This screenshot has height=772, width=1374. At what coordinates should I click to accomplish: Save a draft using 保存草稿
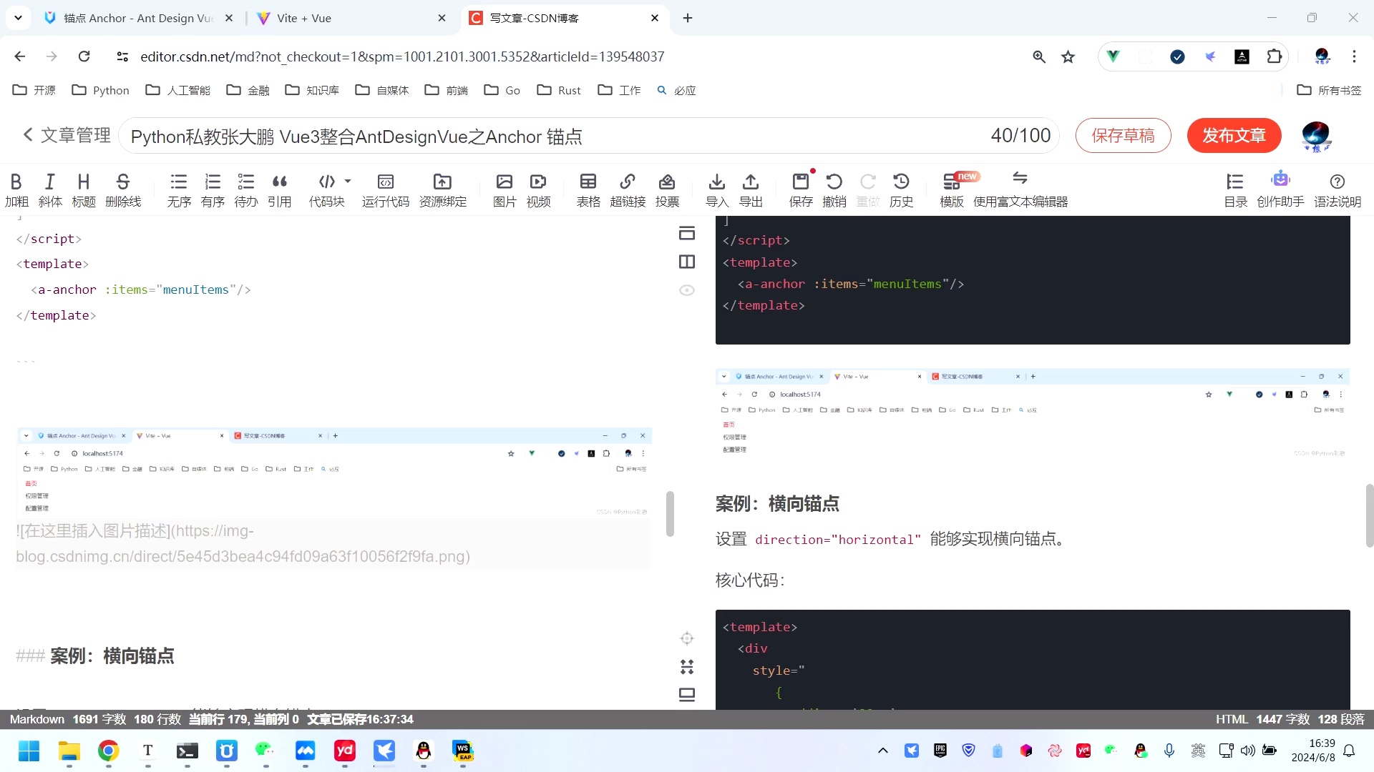(1123, 135)
